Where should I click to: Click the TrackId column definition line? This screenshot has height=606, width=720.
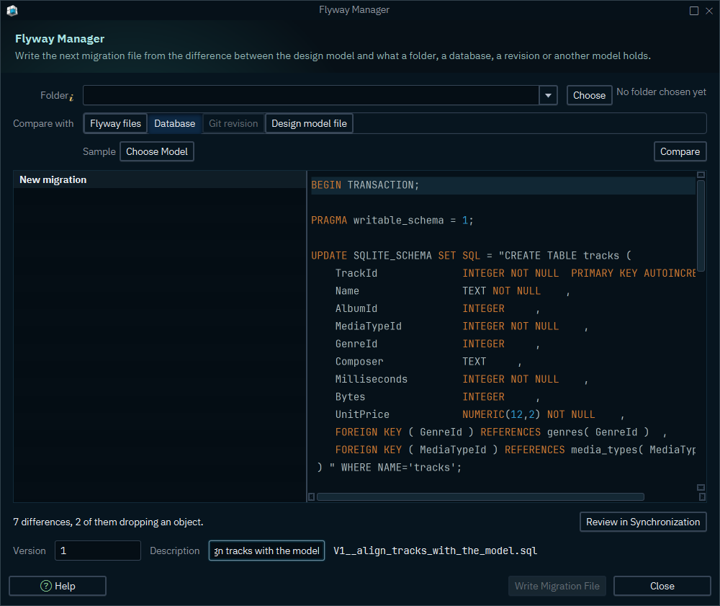516,273
